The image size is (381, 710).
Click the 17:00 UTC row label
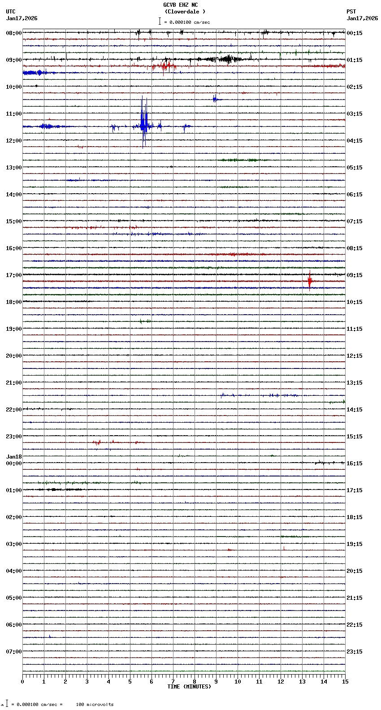(14, 275)
